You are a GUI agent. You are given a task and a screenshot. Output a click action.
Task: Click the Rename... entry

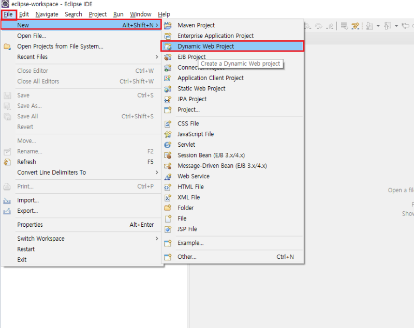pyautogui.click(x=81, y=151)
